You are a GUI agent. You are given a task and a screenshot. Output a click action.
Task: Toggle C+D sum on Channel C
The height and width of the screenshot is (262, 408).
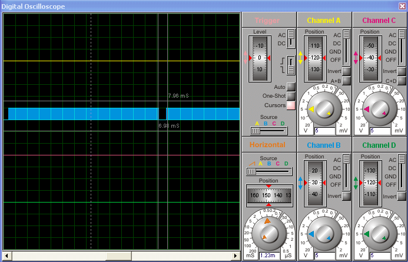402,81
